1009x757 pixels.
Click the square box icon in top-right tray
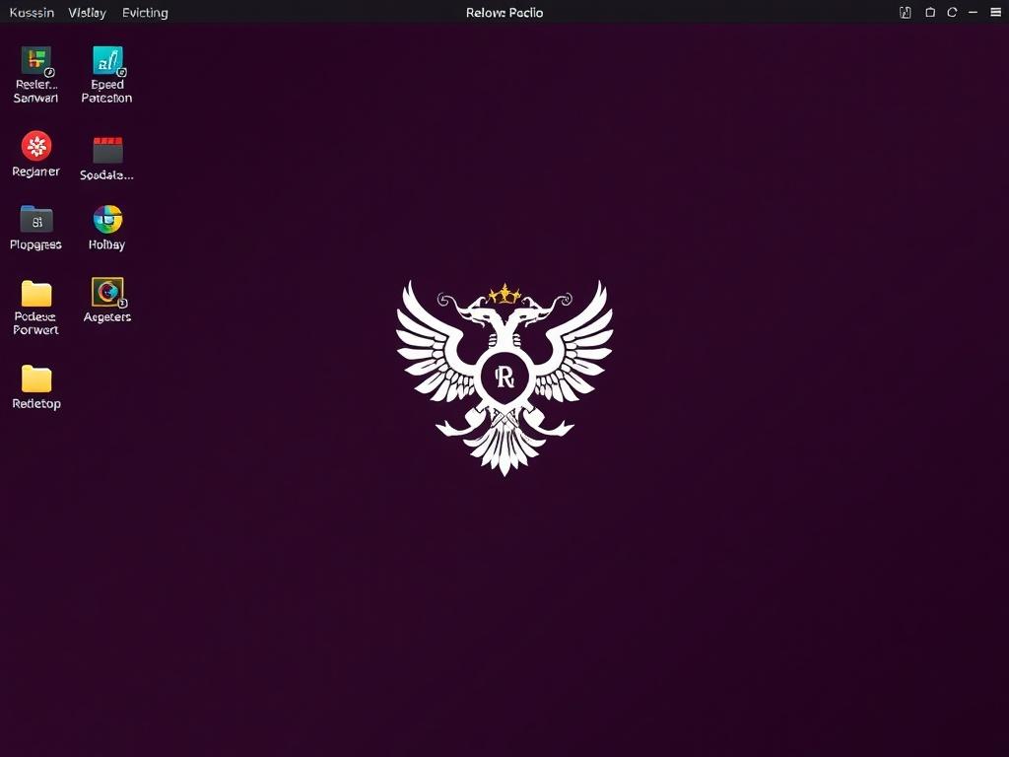tap(929, 13)
